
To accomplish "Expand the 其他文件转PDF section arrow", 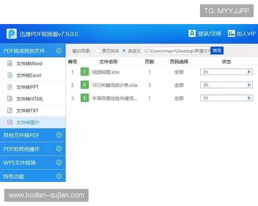I will point(59,135).
